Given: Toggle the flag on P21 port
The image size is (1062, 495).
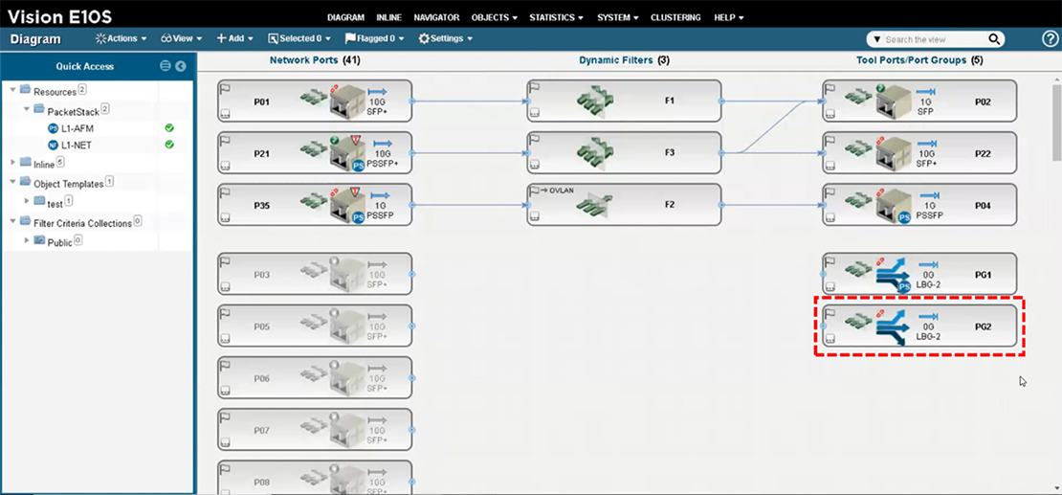Looking at the screenshot, I should 225,140.
